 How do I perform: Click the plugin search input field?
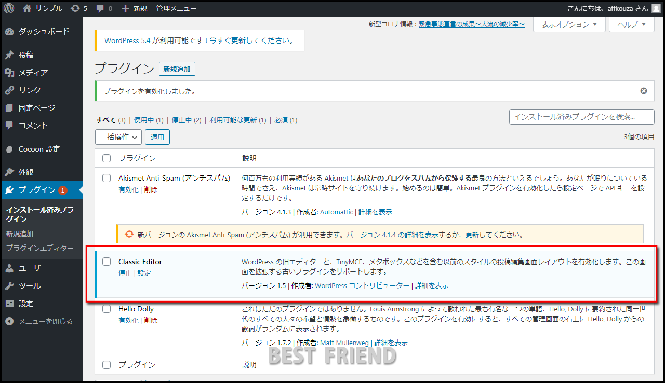coord(582,117)
